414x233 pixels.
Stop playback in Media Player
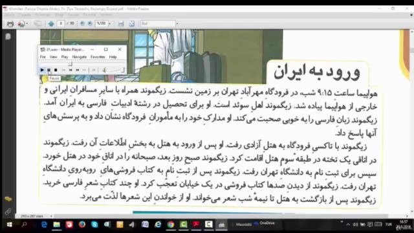click(56, 70)
